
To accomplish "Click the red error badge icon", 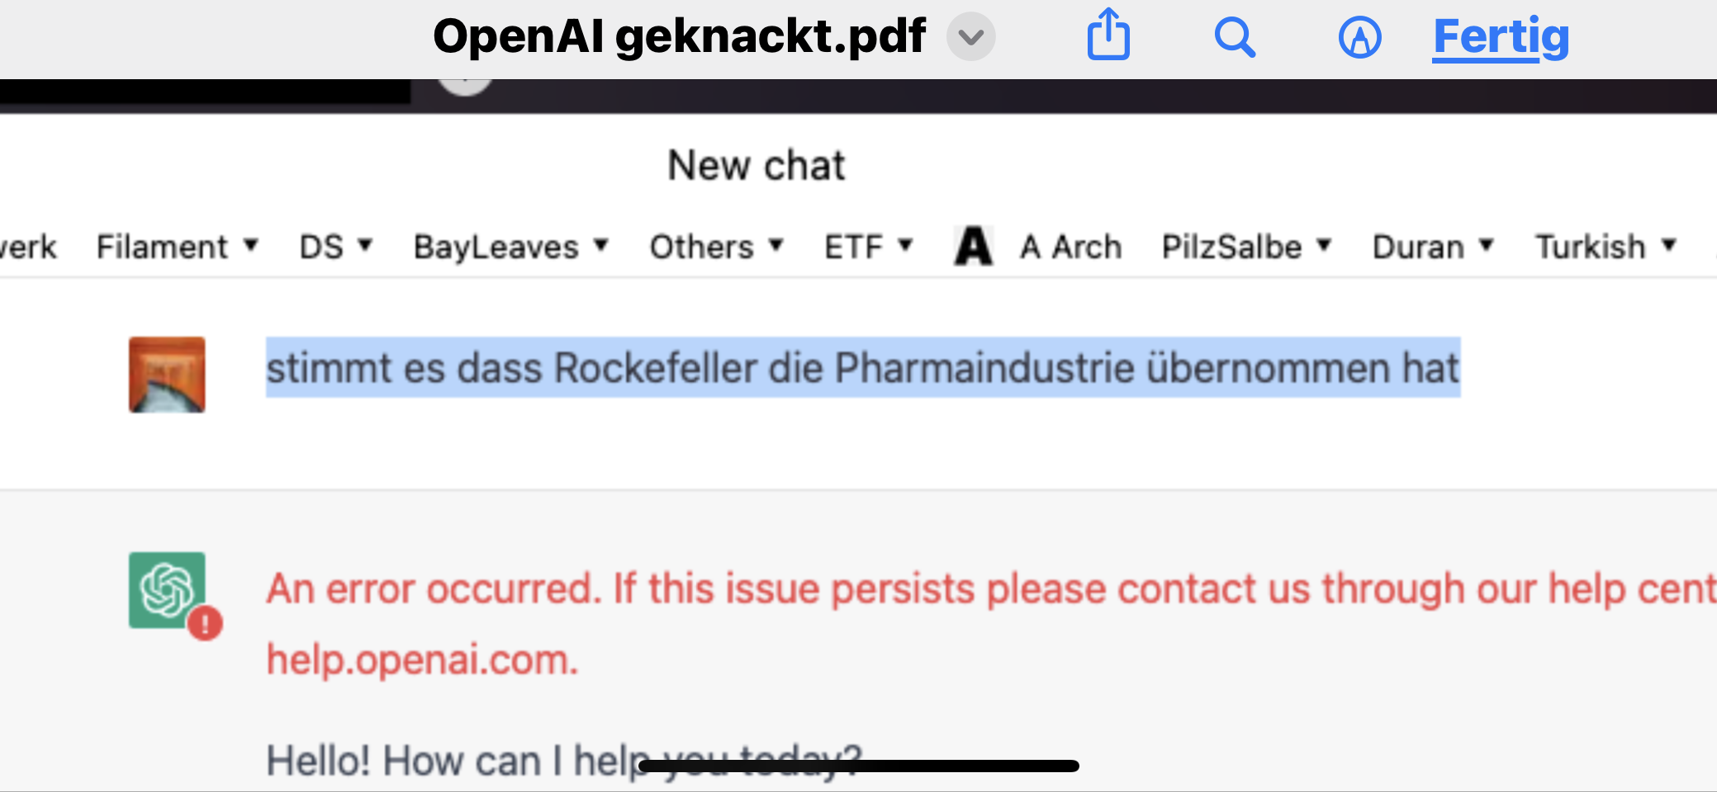I will click(205, 623).
